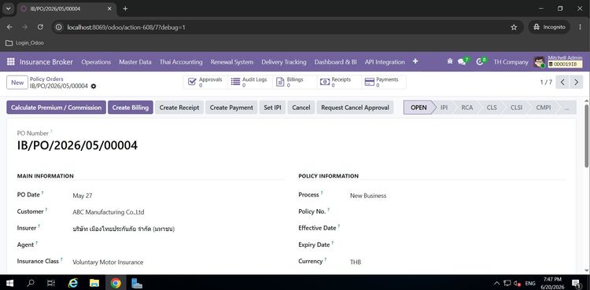Screen dimensions: 590x290
Task: Open the Approvals smart button
Action: coord(205,82)
